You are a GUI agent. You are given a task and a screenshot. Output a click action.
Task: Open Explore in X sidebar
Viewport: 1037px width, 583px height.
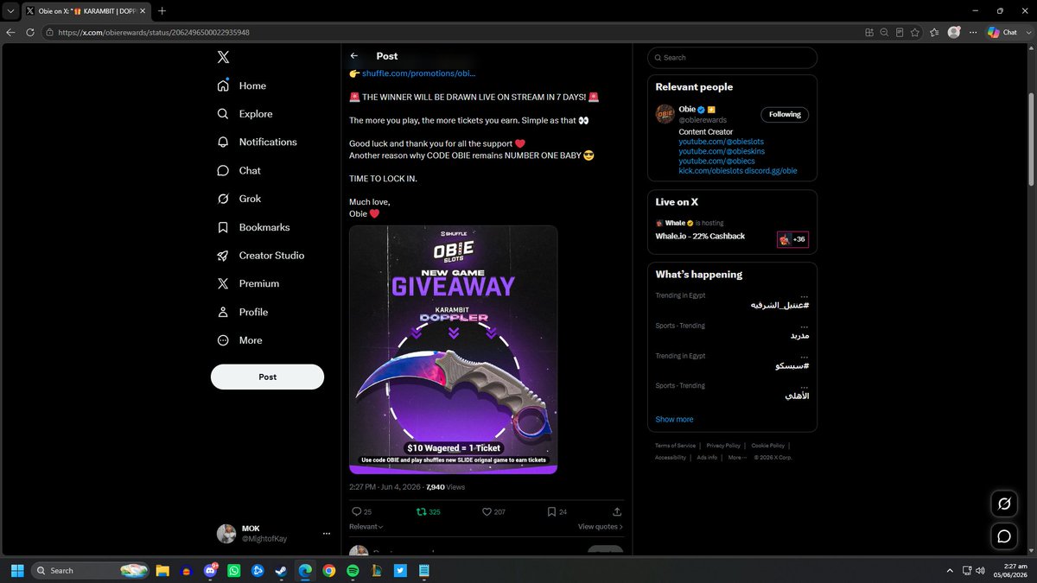tap(245, 114)
